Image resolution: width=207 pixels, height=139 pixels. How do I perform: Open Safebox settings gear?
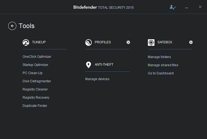191,42
